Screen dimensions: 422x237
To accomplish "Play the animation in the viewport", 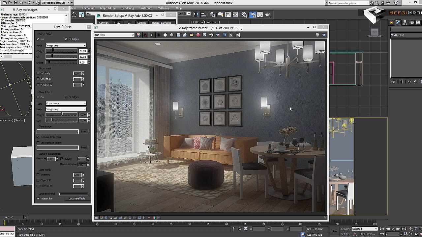I will (393, 229).
